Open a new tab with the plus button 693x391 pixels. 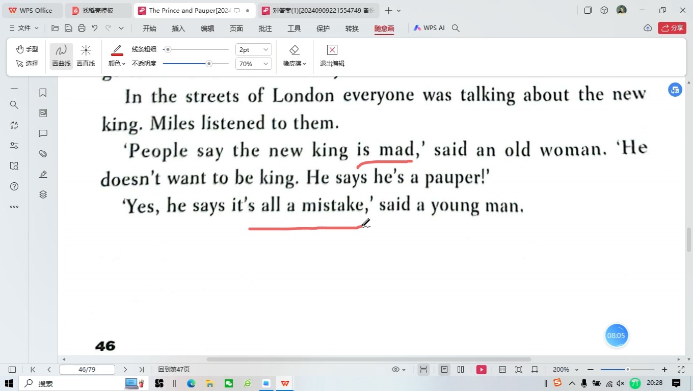coord(389,10)
